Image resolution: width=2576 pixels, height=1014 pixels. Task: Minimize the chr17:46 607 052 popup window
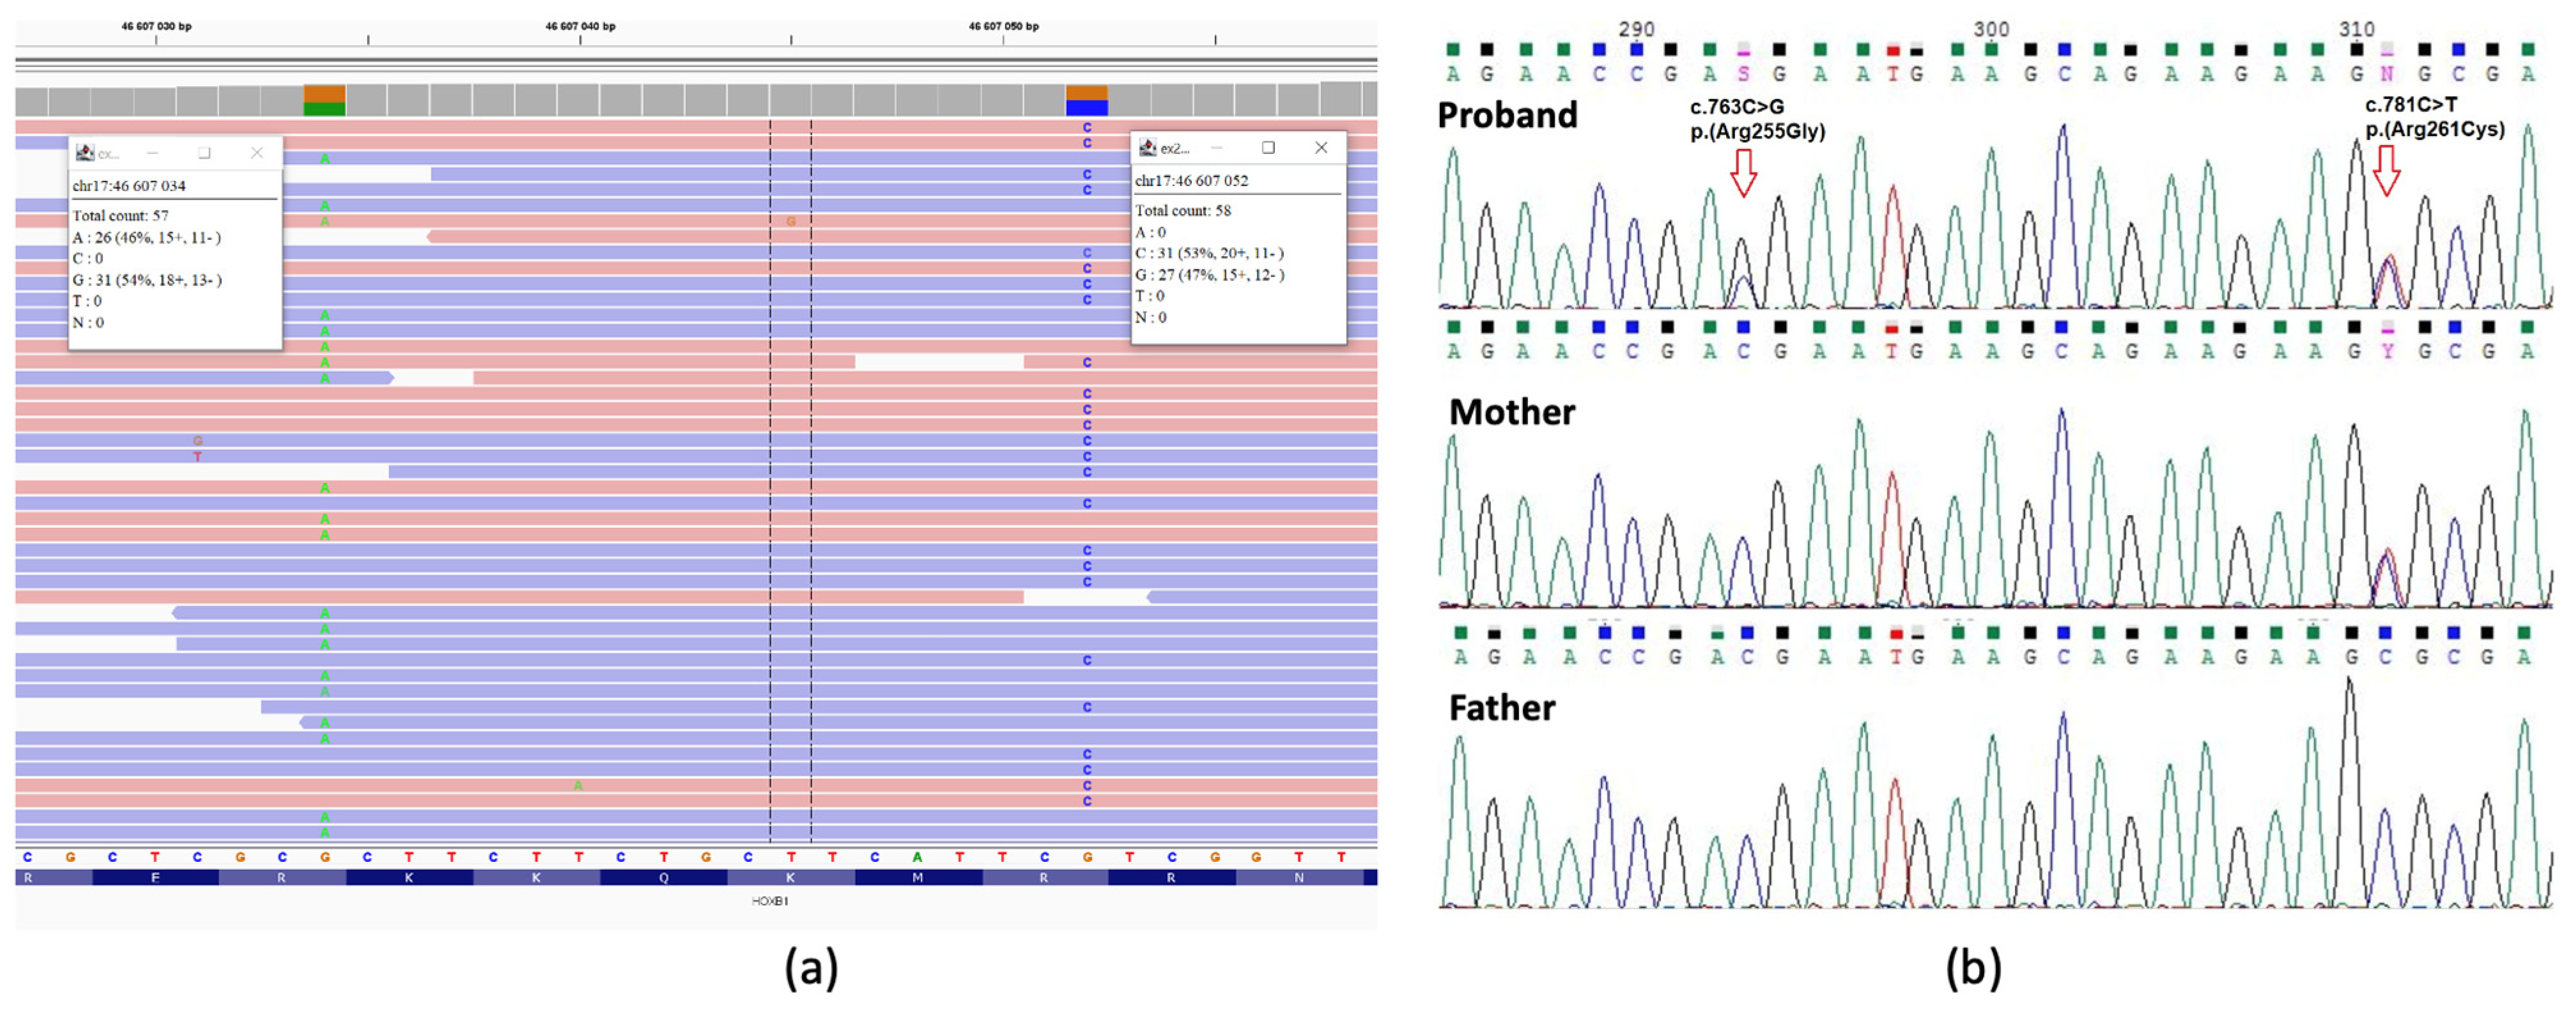[1216, 148]
